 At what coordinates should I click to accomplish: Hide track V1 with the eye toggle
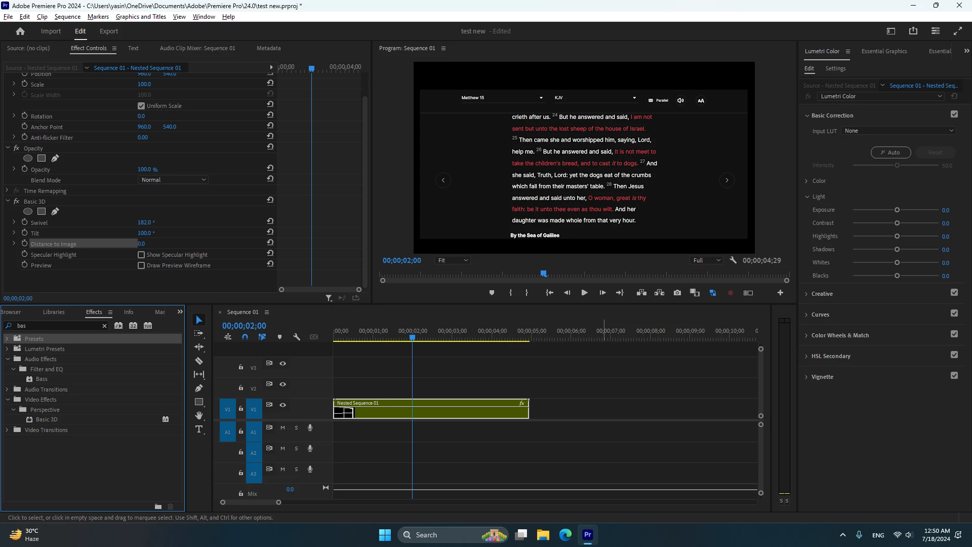click(x=283, y=405)
